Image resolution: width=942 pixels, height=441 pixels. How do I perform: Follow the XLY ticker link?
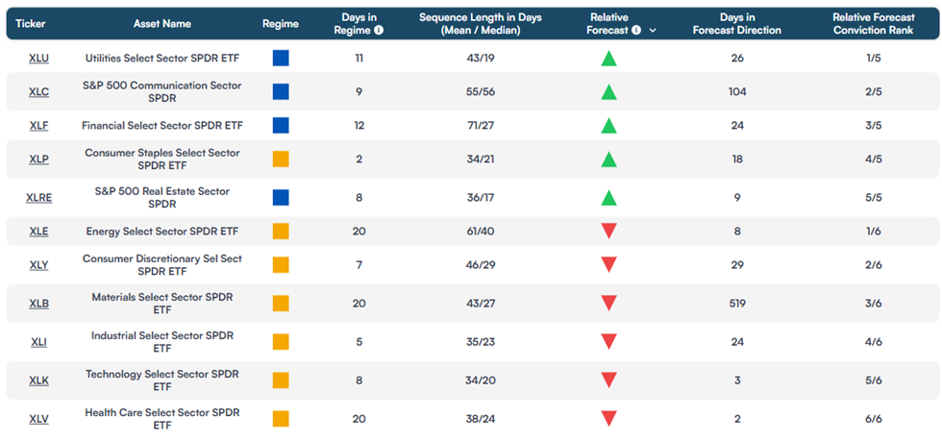point(39,265)
